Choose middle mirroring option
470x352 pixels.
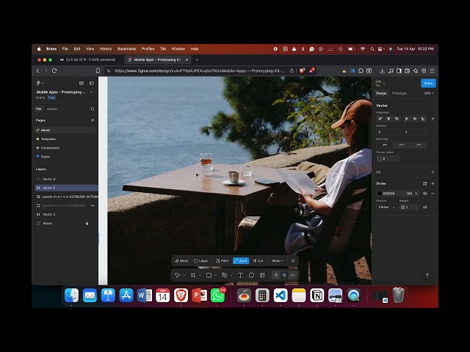coord(402,145)
